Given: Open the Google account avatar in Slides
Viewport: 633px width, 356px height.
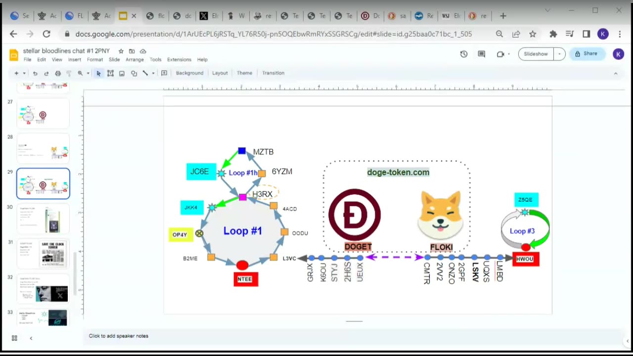Looking at the screenshot, I should pyautogui.click(x=618, y=54).
